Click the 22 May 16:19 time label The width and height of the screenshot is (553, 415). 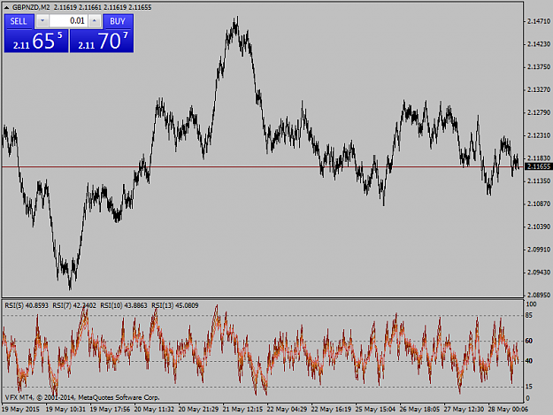coord(331,410)
